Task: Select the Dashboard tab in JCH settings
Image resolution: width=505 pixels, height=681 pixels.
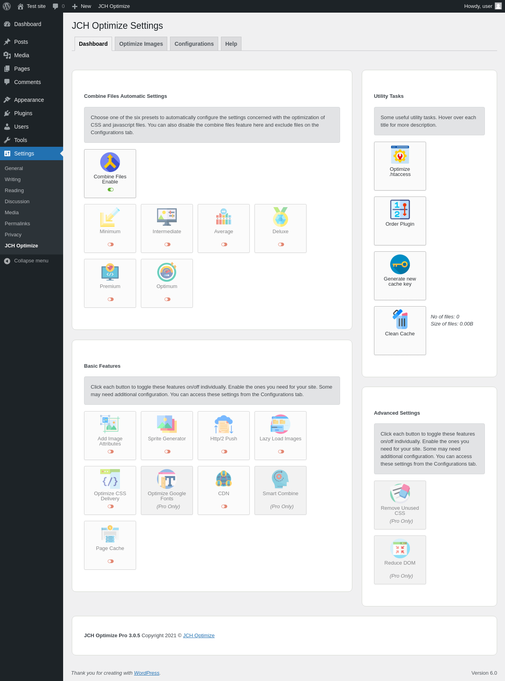Action: (x=93, y=44)
